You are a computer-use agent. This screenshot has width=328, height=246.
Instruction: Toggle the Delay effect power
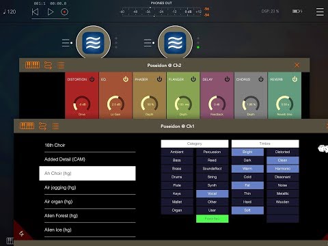227,79
